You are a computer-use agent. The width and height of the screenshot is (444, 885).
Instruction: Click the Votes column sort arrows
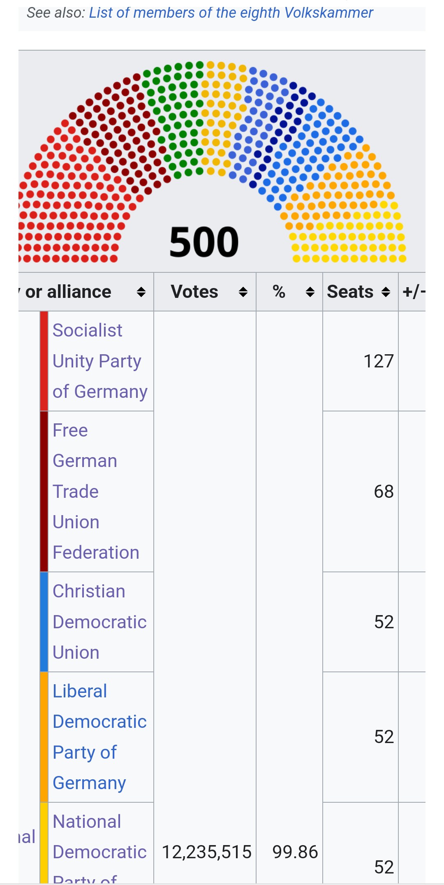[x=243, y=292]
